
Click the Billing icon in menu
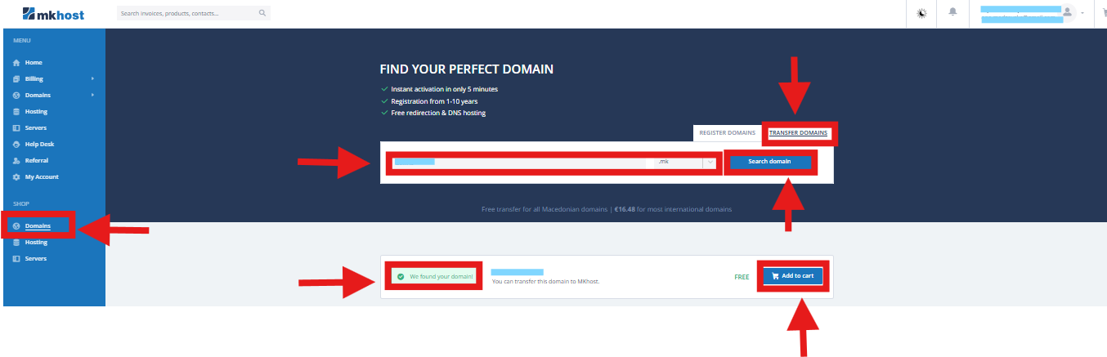(x=16, y=79)
